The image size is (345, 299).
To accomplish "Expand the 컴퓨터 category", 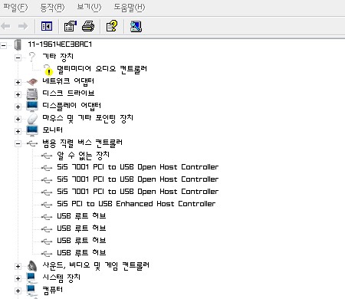I will pos(18,291).
